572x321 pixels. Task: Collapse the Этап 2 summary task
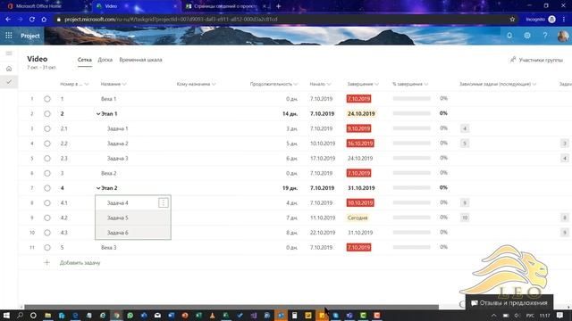98,188
